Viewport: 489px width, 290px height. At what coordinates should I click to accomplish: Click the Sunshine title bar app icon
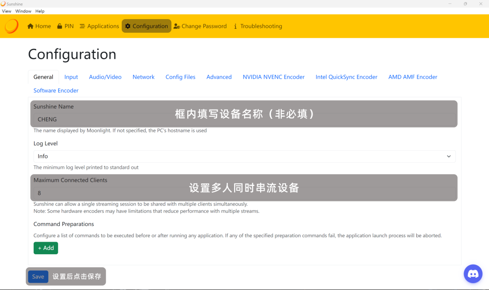point(3,4)
